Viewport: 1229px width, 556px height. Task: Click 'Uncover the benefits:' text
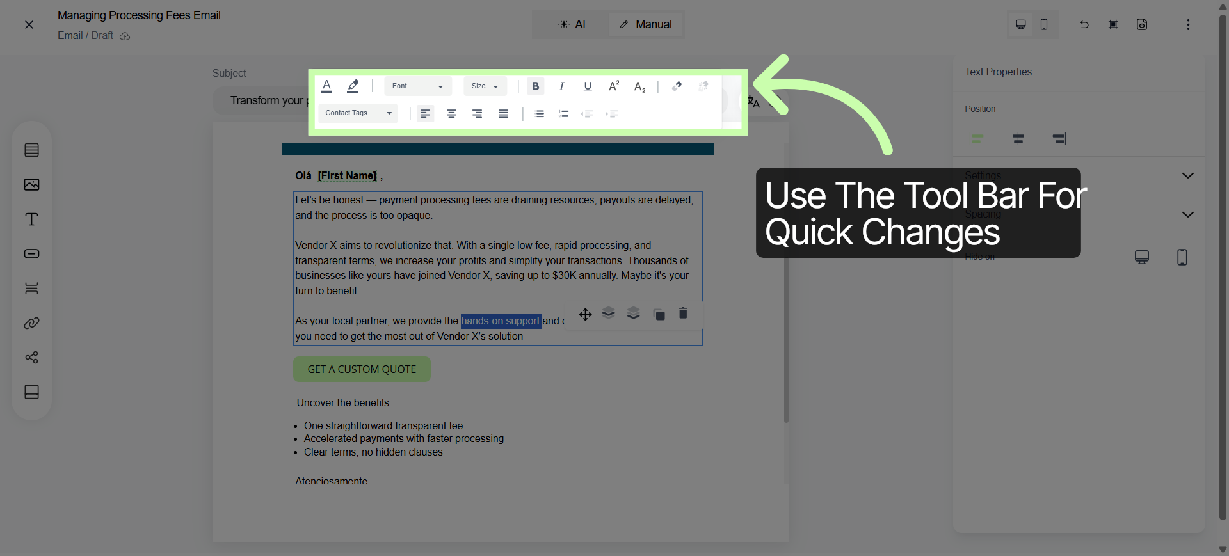(x=344, y=403)
